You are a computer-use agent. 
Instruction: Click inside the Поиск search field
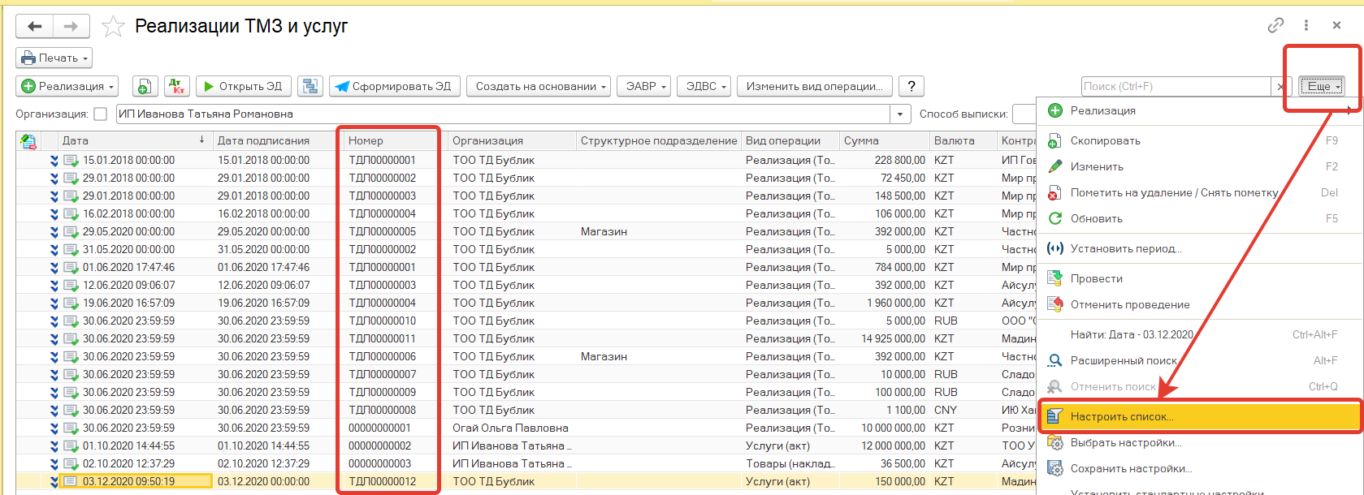(x=1175, y=87)
